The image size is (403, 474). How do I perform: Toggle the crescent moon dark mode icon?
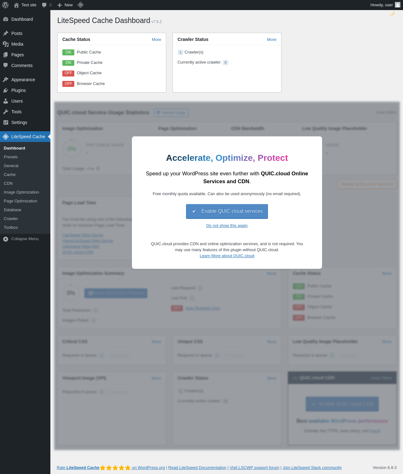392,13
